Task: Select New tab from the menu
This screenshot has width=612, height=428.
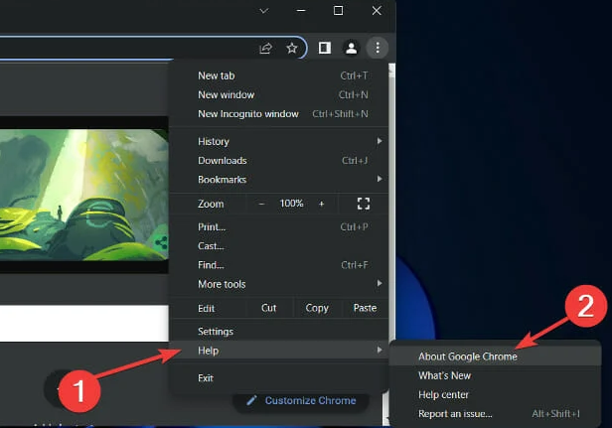Action: click(279, 75)
